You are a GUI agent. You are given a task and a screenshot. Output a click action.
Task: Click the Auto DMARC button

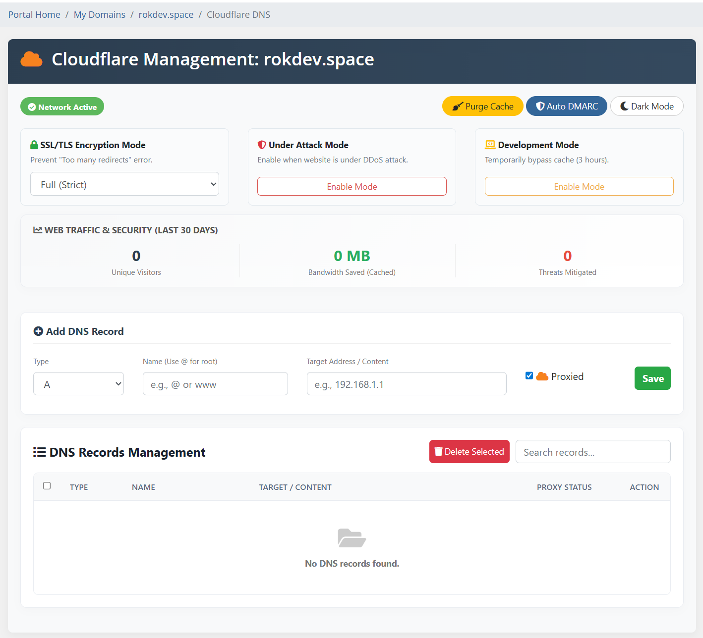[567, 106]
